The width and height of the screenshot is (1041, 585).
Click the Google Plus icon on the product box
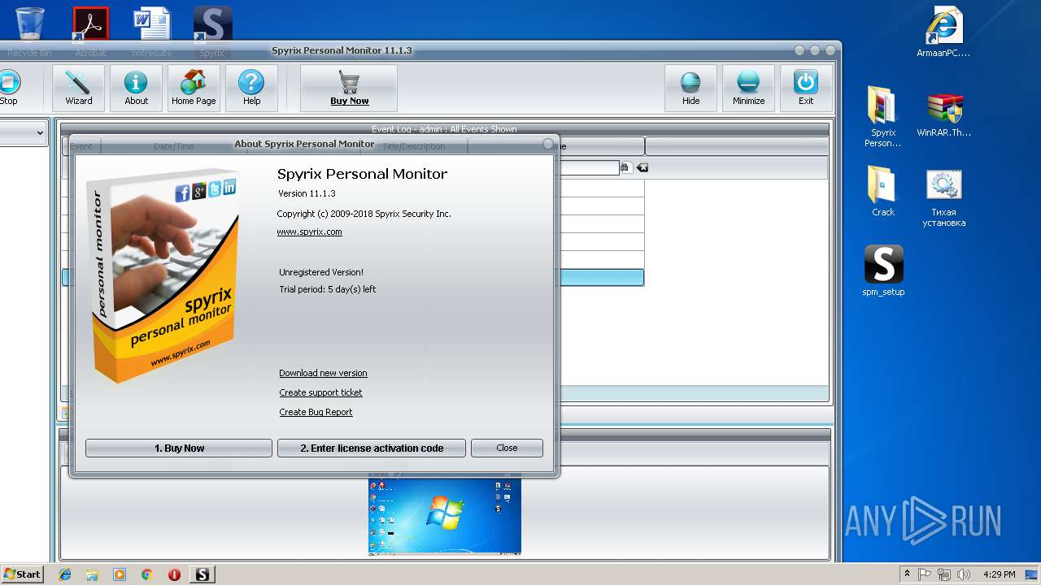point(198,191)
